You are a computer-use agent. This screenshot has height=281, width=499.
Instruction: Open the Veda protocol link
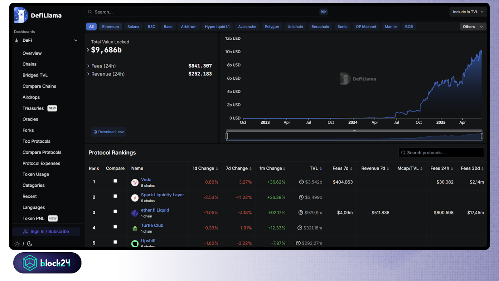click(x=146, y=180)
